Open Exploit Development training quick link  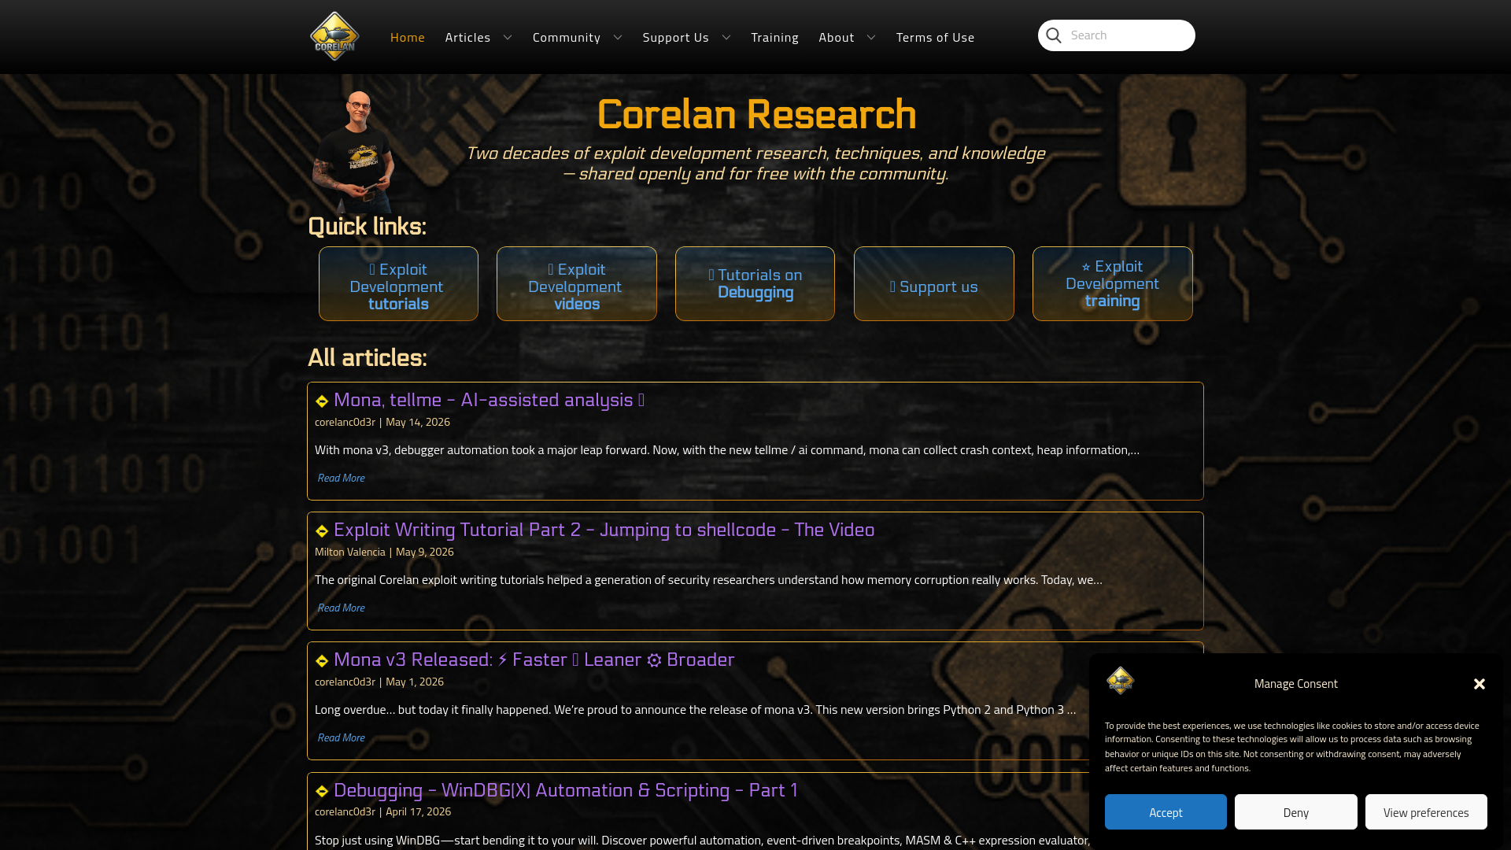click(1113, 284)
